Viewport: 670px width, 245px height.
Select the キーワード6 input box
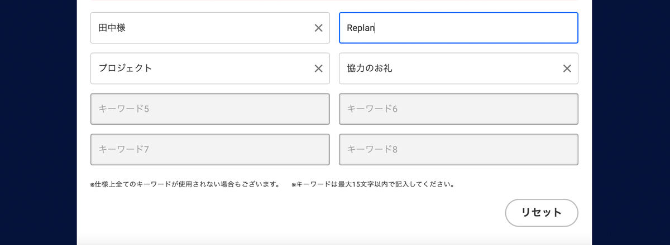[458, 109]
